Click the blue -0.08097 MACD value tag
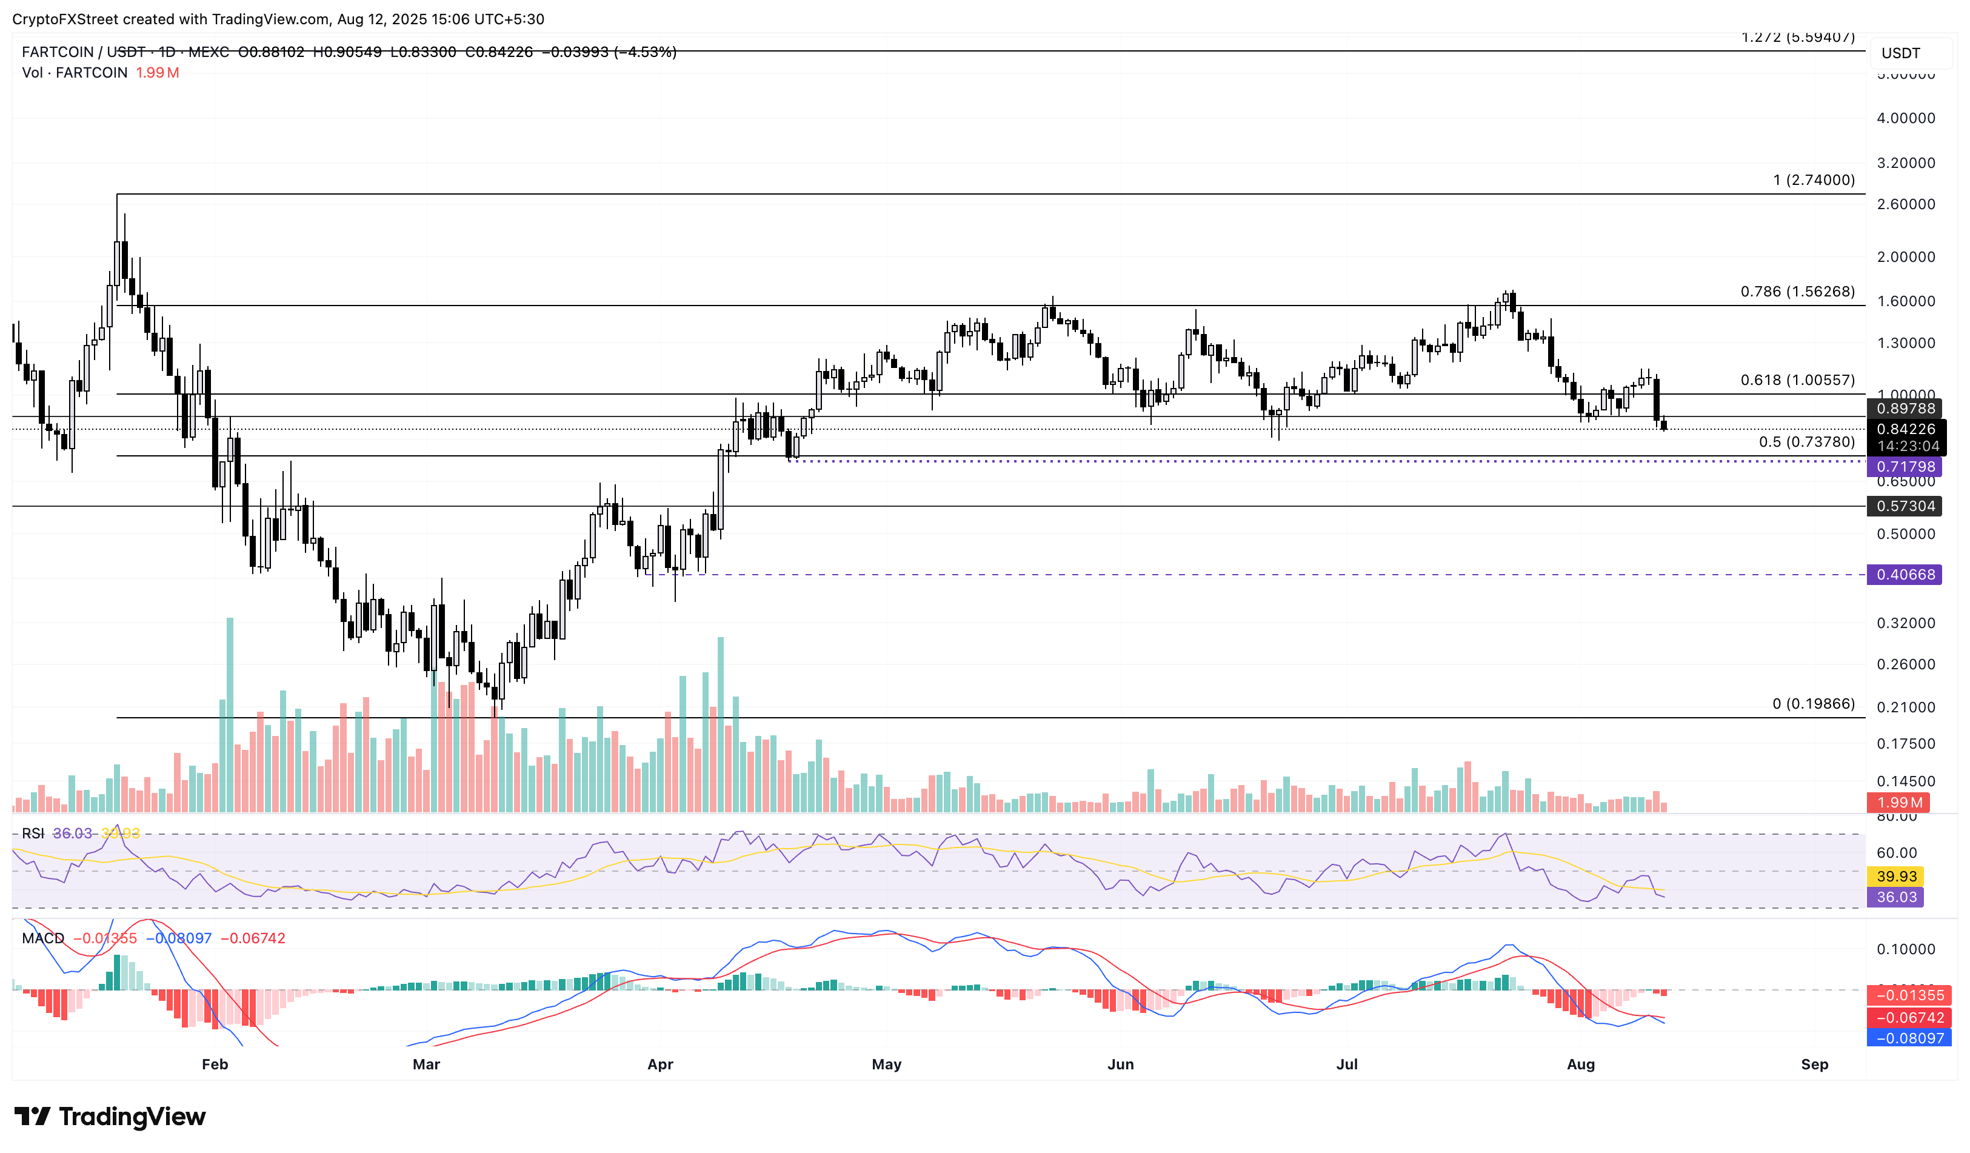The height and width of the screenshot is (1153, 1970). [x=1909, y=1038]
